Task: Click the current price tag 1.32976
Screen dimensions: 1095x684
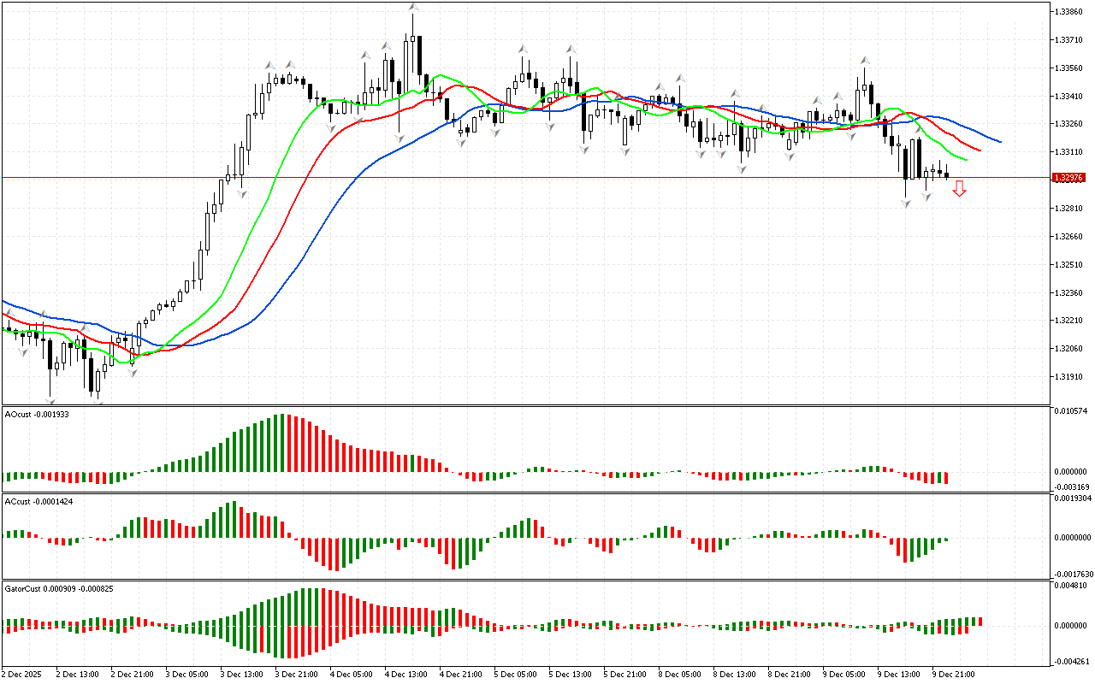Action: tap(1068, 178)
